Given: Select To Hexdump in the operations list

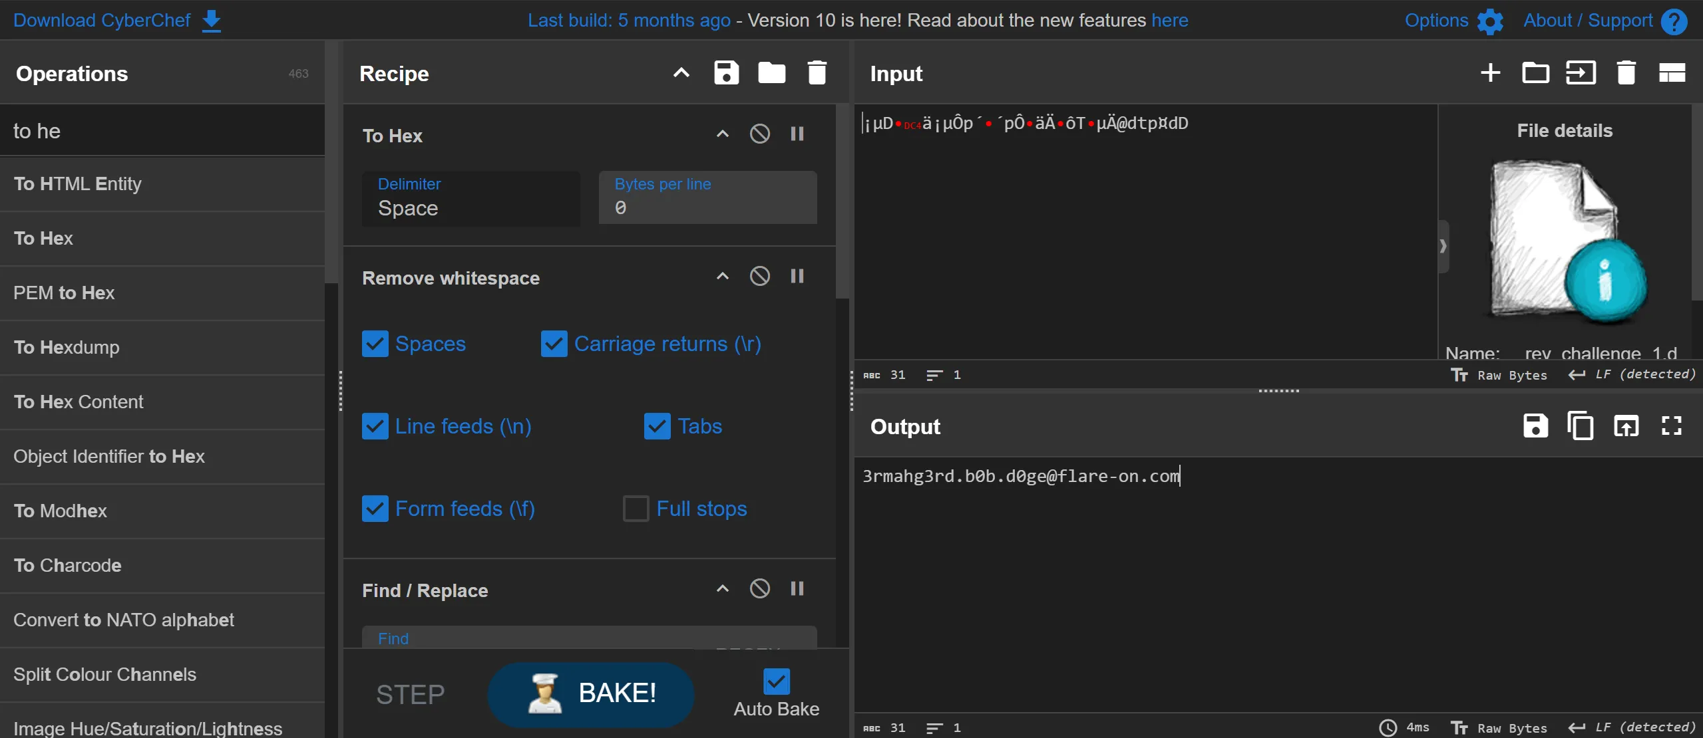Looking at the screenshot, I should [x=67, y=347].
